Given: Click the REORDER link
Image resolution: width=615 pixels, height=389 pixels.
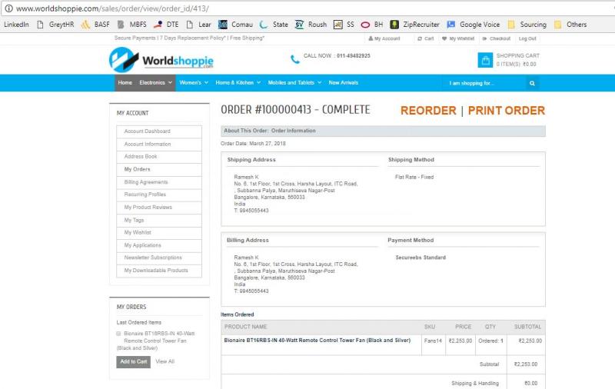Looking at the screenshot, I should point(428,111).
